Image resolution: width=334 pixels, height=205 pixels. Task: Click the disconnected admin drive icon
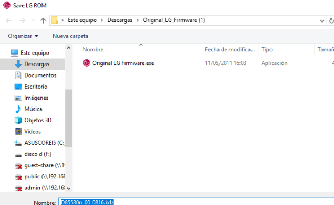pos(18,188)
